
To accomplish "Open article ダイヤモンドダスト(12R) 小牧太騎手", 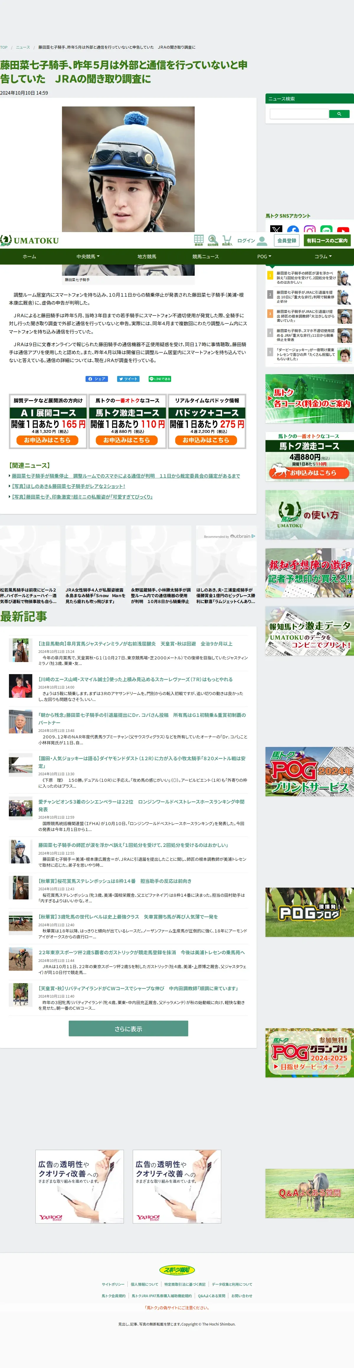I will (x=142, y=762).
